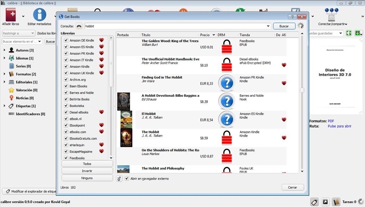365x207 pixels.
Task: Toggle the Archive.org store checkbox
Action: [x=66, y=79]
